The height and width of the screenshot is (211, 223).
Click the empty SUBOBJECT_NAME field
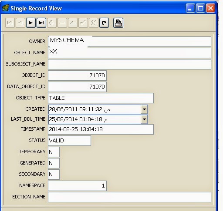click(129, 64)
